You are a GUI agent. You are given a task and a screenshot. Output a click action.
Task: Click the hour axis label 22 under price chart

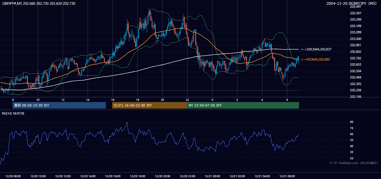[187, 100]
